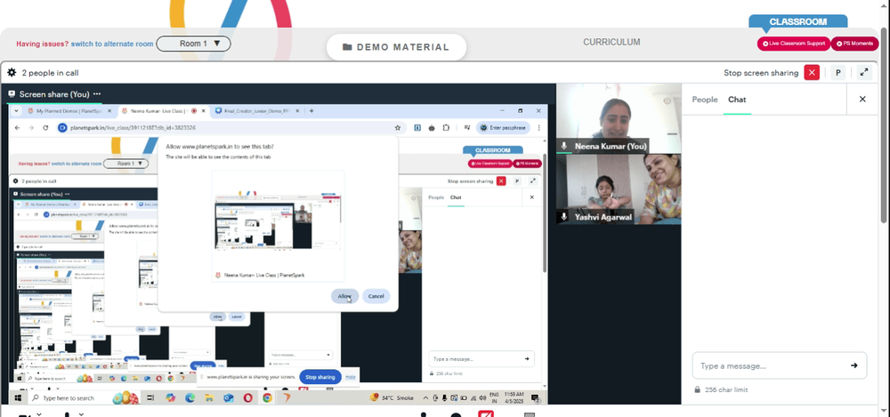Expand call to fullscreen

[864, 73]
